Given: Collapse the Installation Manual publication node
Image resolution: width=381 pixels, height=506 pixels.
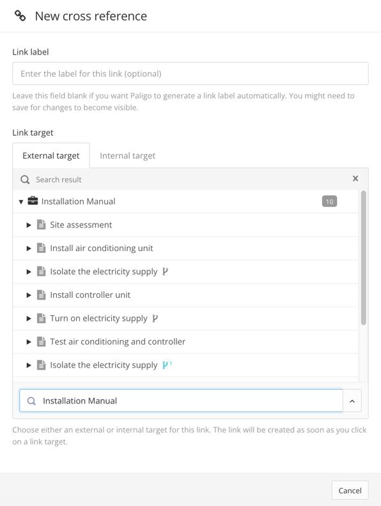Looking at the screenshot, I should coord(21,202).
